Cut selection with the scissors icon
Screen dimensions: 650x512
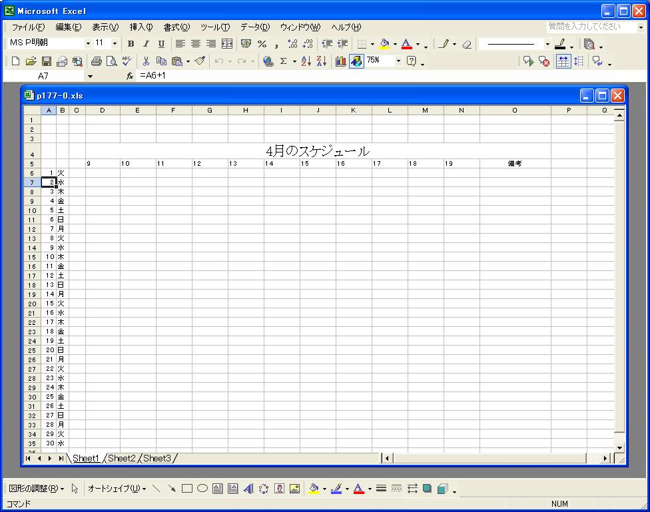tap(146, 61)
